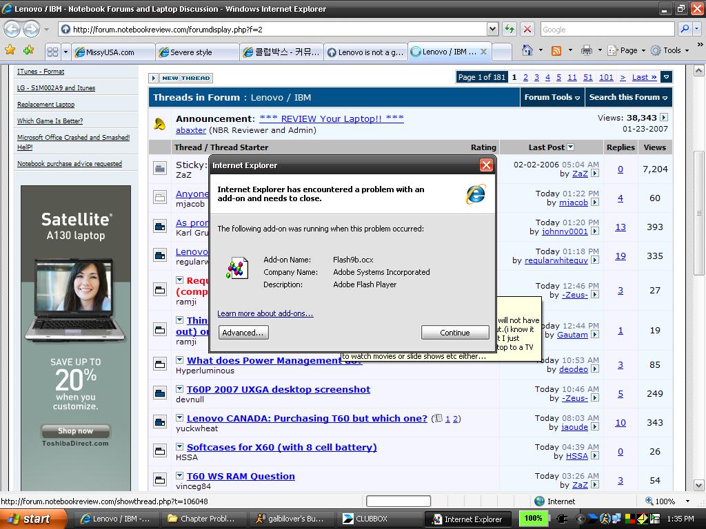Click the red Stop loading icon
Screen dimensions: 706x529
tap(527, 30)
